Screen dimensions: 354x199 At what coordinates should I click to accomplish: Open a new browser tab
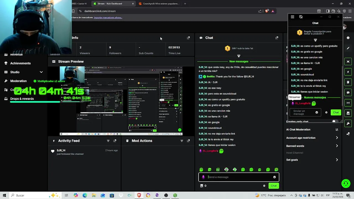[185, 4]
